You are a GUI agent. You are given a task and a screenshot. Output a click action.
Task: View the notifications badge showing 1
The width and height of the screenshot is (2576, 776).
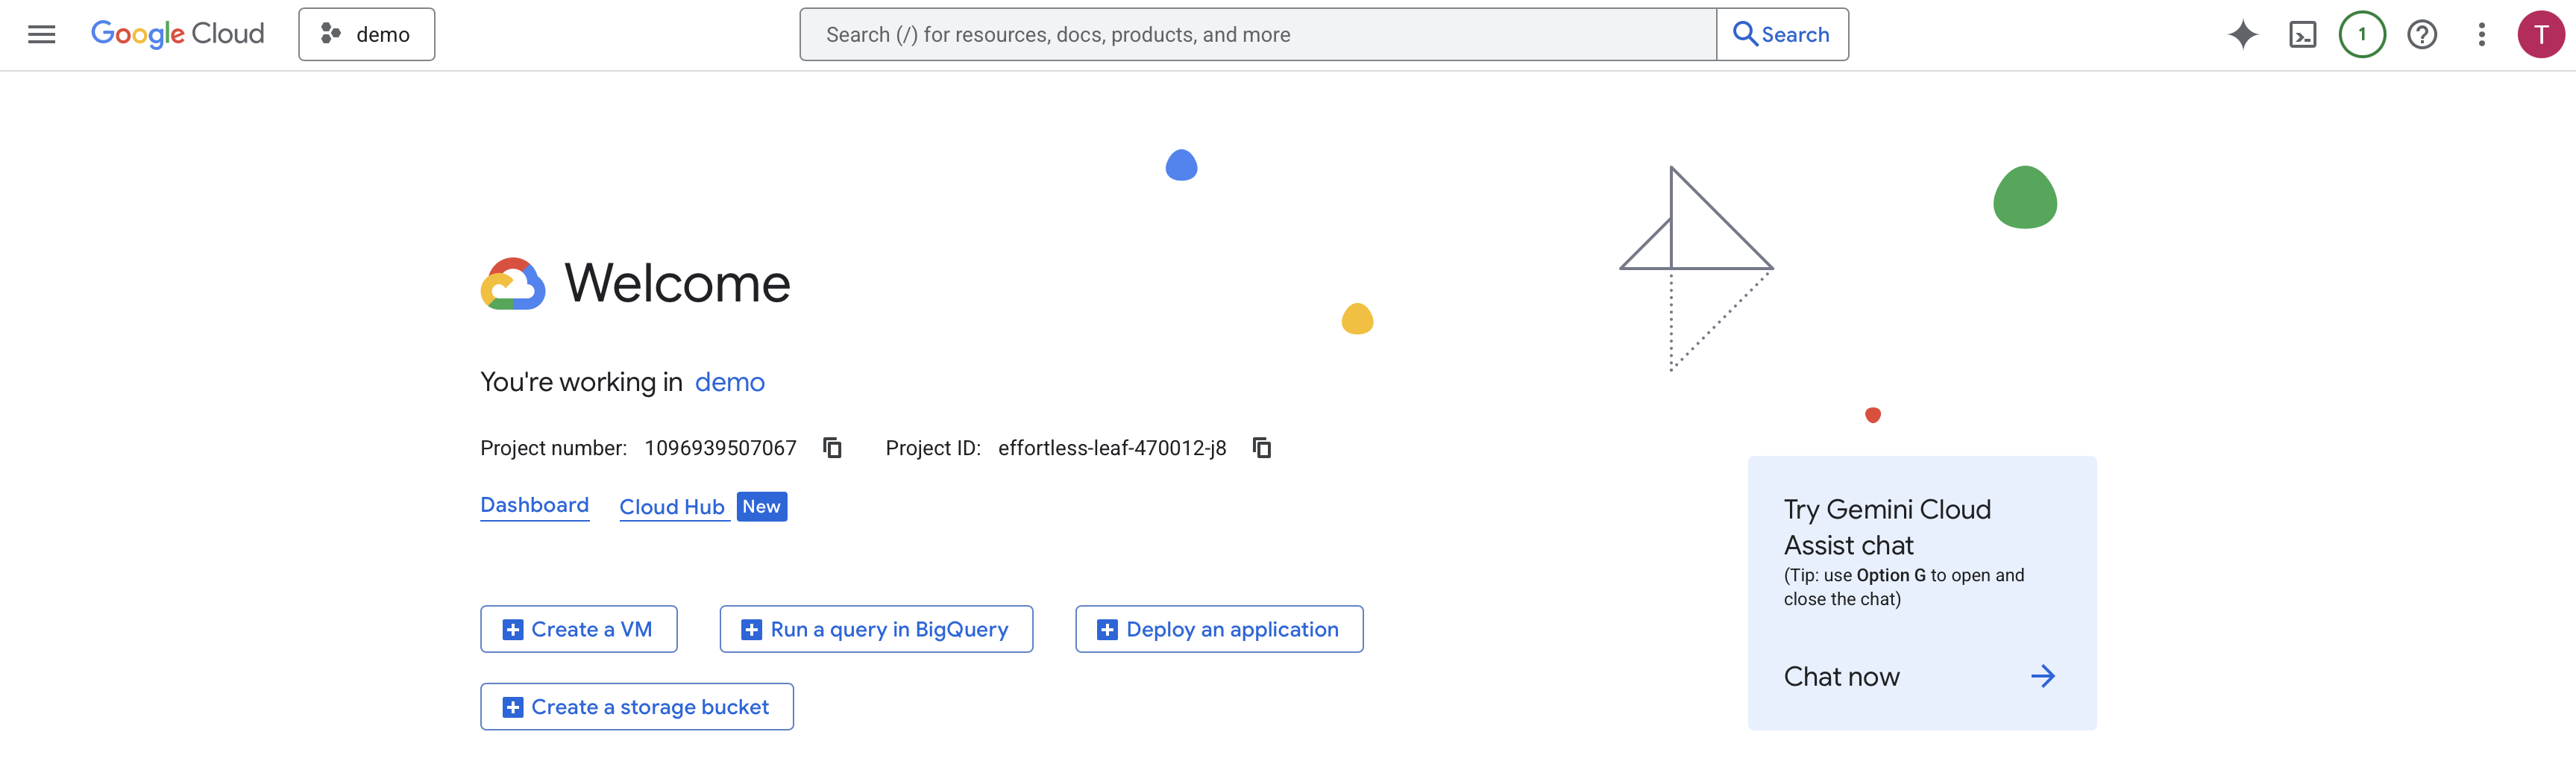(2361, 35)
